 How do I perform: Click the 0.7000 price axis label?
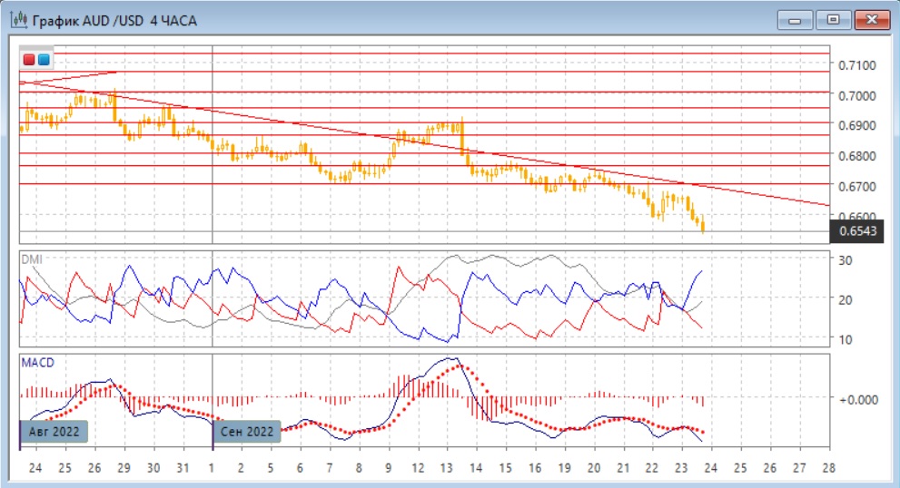[855, 95]
